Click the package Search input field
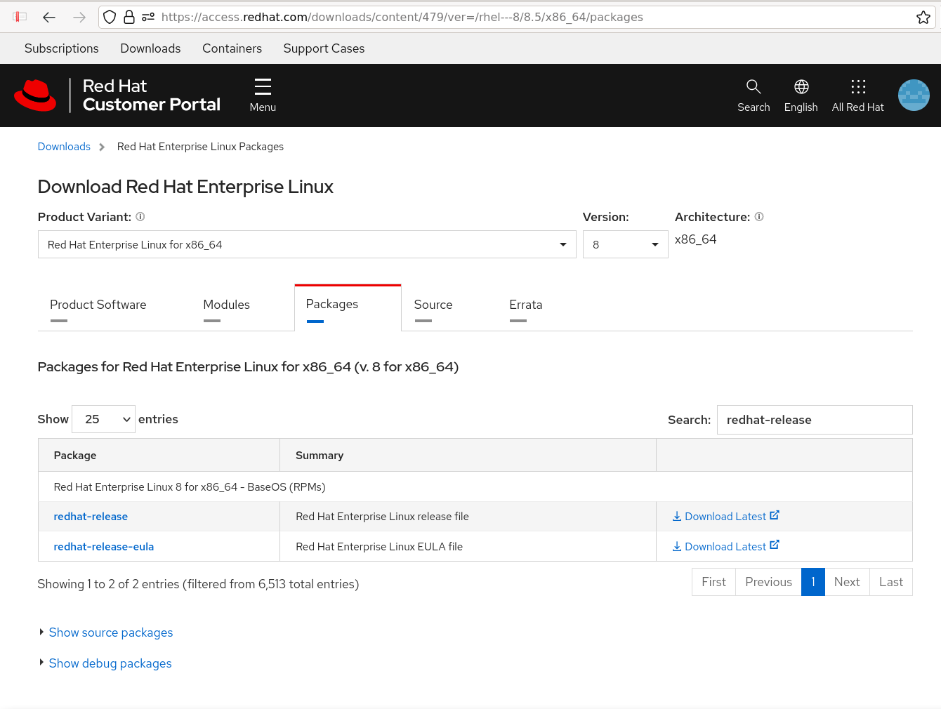The width and height of the screenshot is (941, 709). [x=814, y=420]
